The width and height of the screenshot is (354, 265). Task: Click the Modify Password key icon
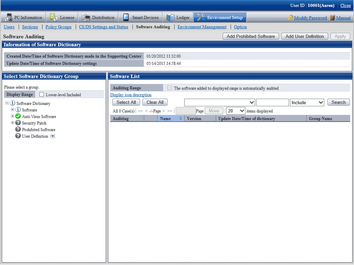click(x=290, y=18)
